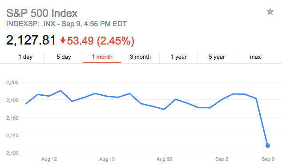Click the Aug 19 axis label

107,159
